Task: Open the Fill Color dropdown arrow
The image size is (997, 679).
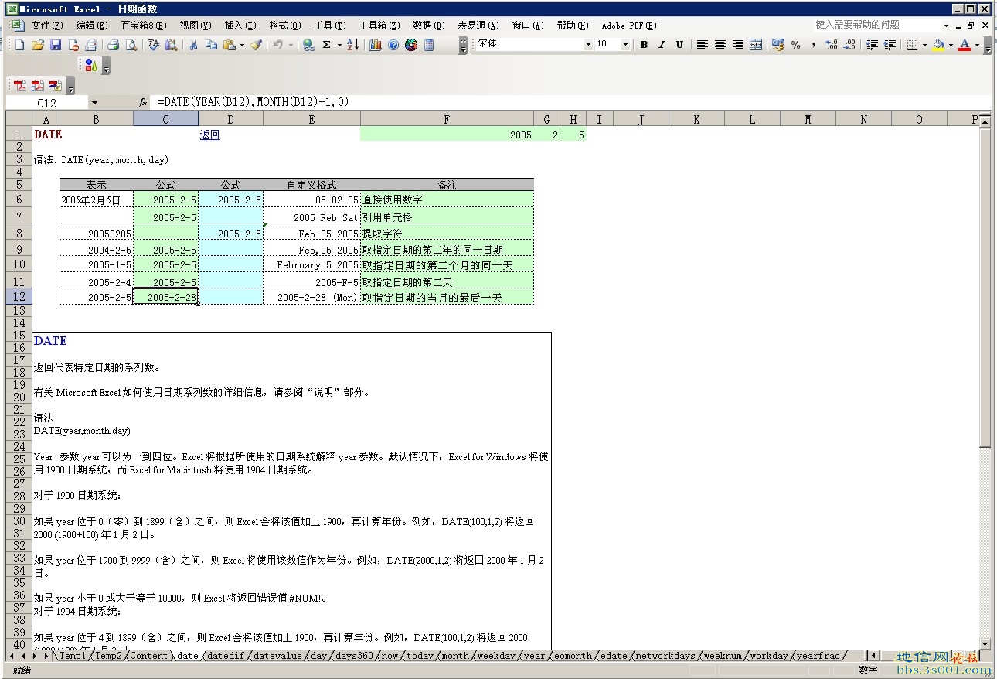Action: coord(951,45)
